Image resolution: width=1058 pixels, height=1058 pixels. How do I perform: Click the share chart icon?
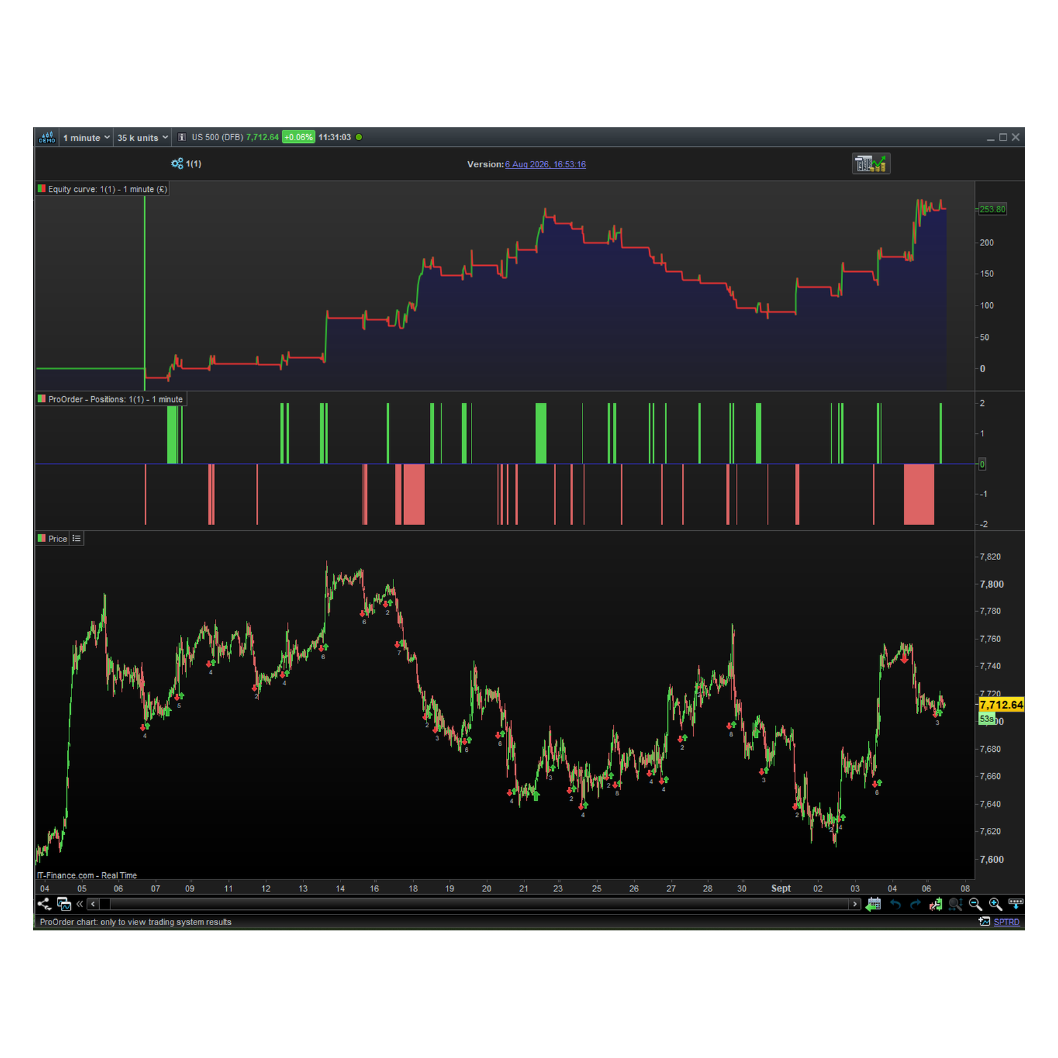pos(44,904)
